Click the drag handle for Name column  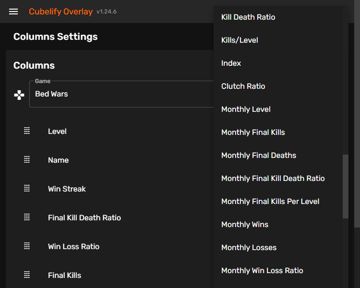click(27, 160)
